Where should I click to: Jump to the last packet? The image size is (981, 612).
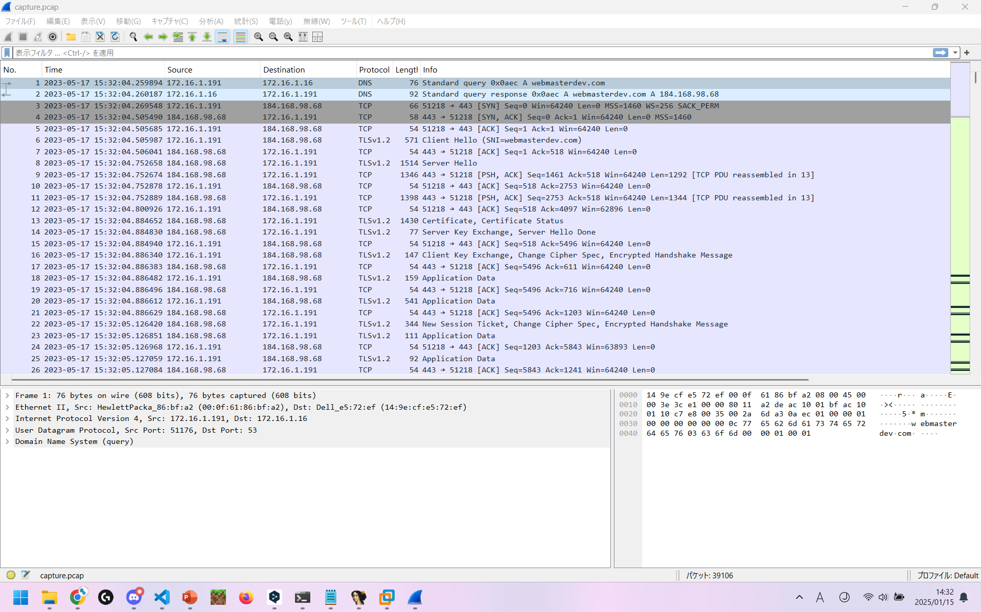[x=207, y=37]
